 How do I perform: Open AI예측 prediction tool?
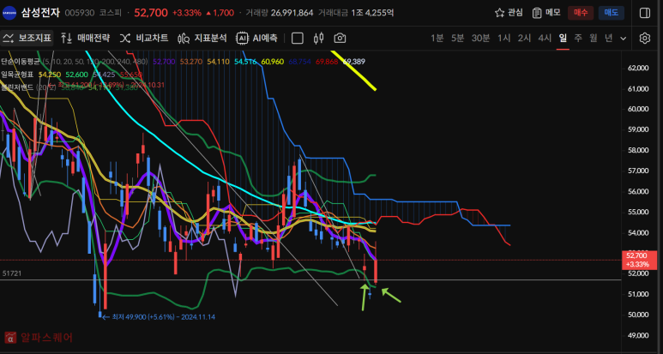tap(256, 38)
